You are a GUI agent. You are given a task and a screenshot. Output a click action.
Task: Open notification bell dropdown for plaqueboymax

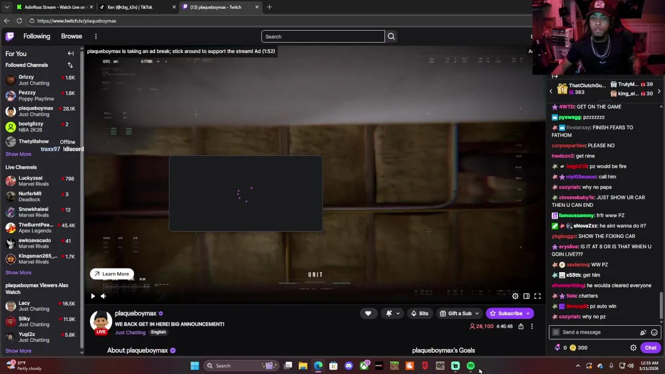coord(392,313)
